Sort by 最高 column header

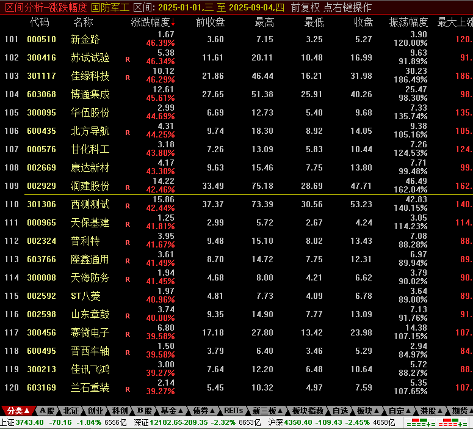click(264, 22)
